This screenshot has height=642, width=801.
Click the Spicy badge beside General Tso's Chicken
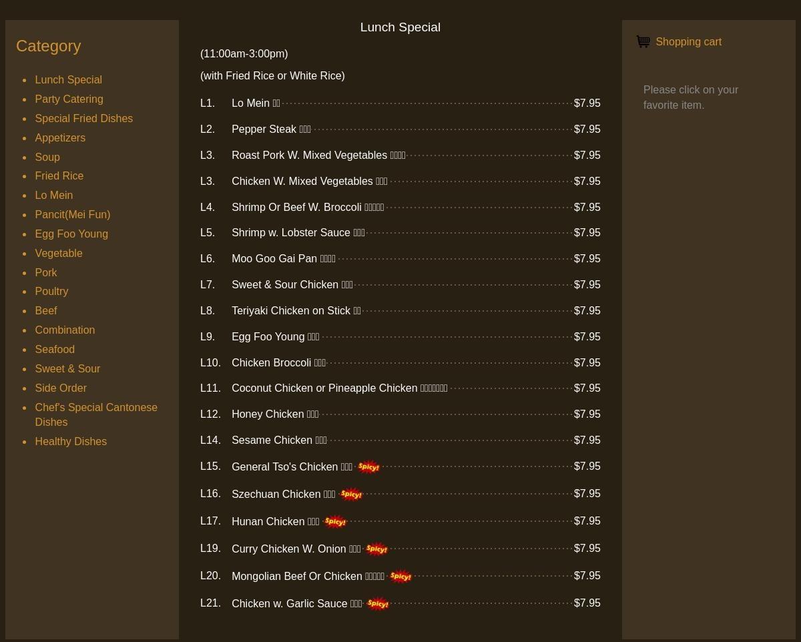point(368,467)
